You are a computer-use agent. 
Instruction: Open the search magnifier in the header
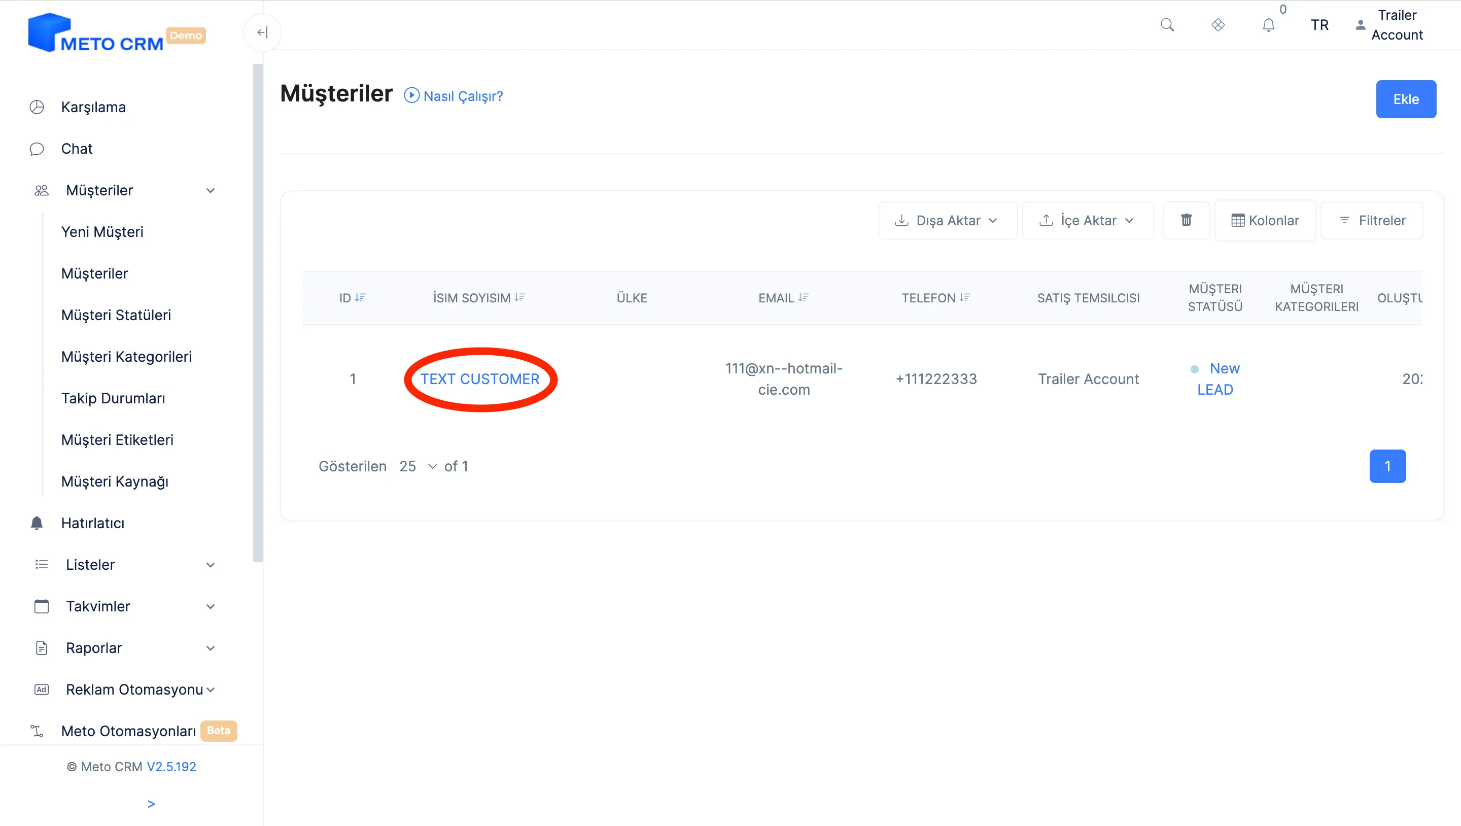pos(1167,25)
